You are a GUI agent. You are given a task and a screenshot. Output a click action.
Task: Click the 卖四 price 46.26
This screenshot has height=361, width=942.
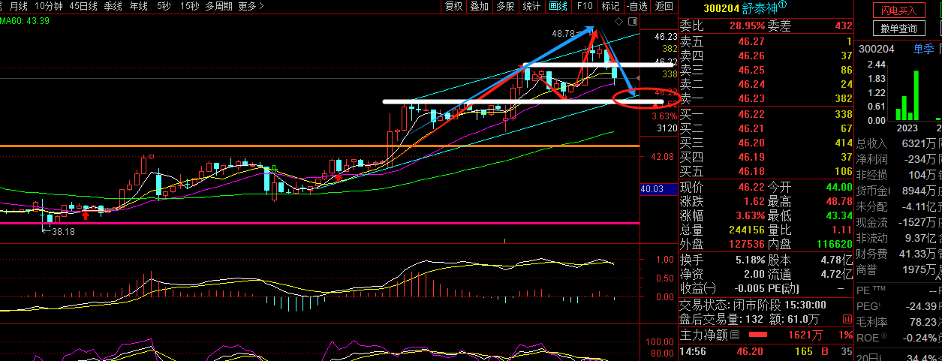[x=751, y=56]
